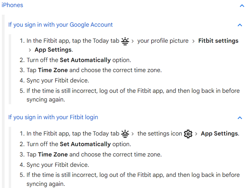Click the arrow before 'the settings icon' text
The image size is (248, 188).
pos(132,134)
